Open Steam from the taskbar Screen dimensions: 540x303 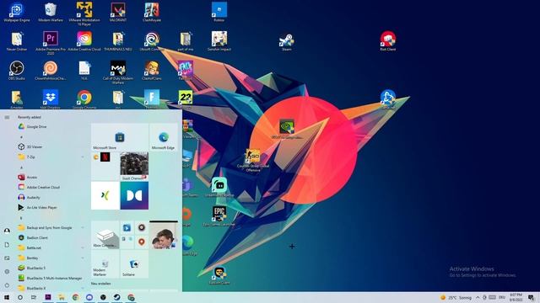[116, 297]
